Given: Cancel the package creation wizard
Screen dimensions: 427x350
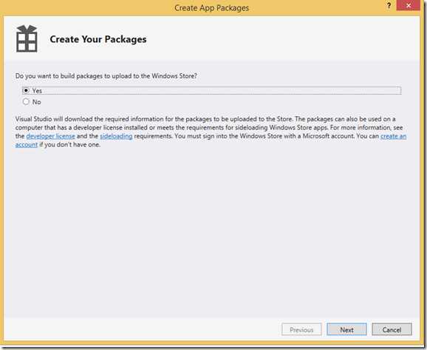Looking at the screenshot, I should (x=392, y=329).
